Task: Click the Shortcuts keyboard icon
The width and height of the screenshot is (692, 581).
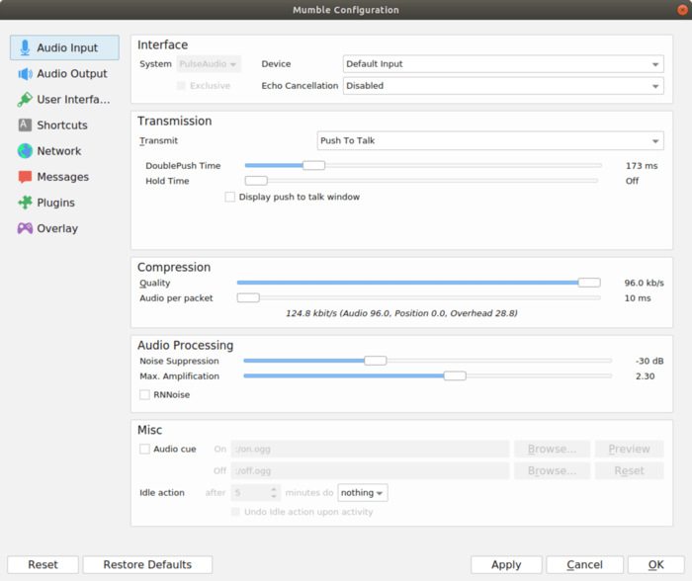Action: [x=25, y=125]
